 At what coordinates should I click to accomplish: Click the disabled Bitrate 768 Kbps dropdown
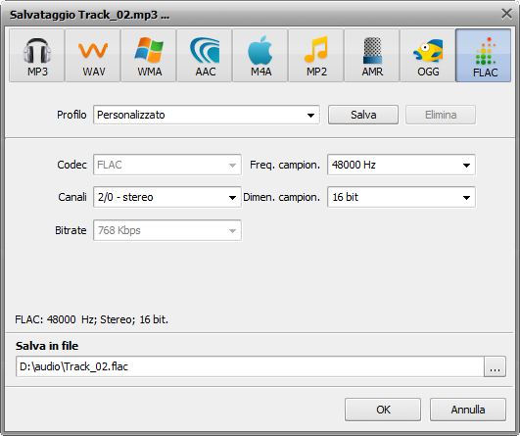pyautogui.click(x=167, y=230)
